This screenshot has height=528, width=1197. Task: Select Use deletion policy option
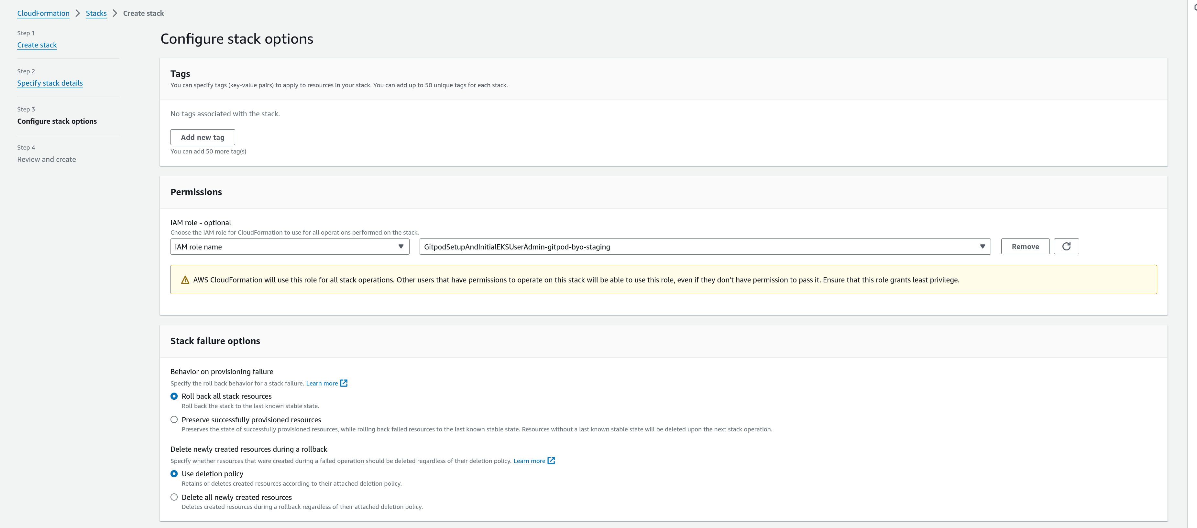[x=174, y=474]
